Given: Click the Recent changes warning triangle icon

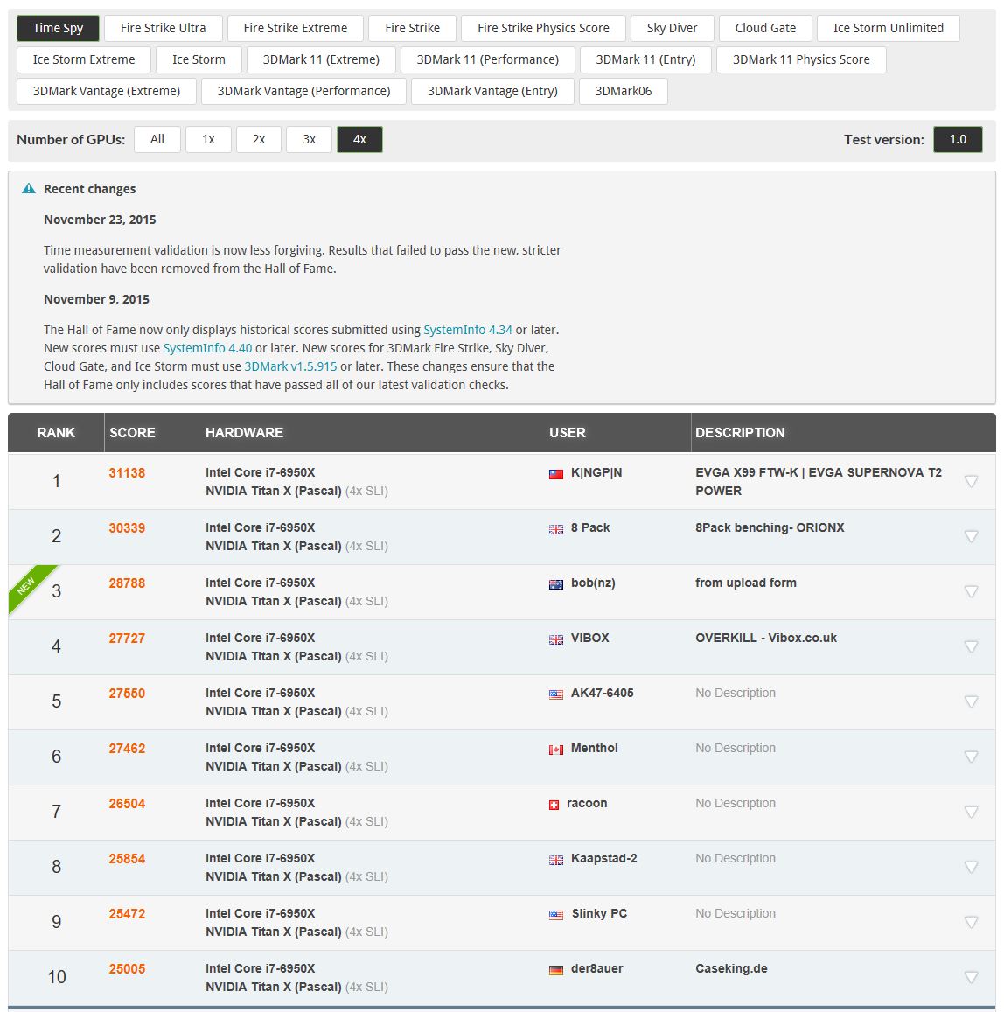Looking at the screenshot, I should coord(28,188).
